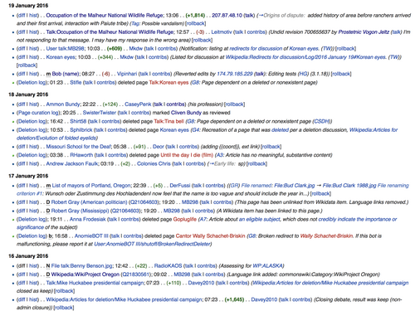Open WP:ALASKA link in edit summary

point(267,266)
